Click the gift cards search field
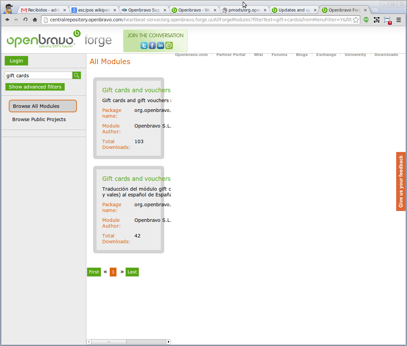407x346 pixels. click(x=39, y=75)
